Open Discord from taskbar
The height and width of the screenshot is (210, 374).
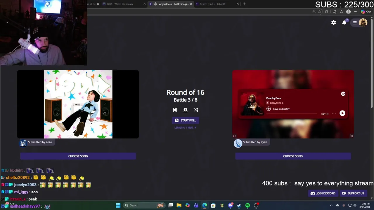(x=231, y=205)
